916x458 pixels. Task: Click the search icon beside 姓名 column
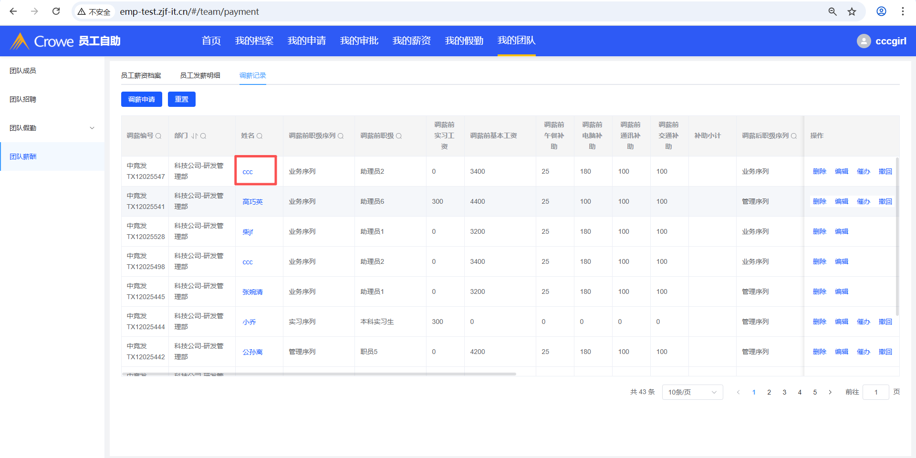click(x=260, y=136)
